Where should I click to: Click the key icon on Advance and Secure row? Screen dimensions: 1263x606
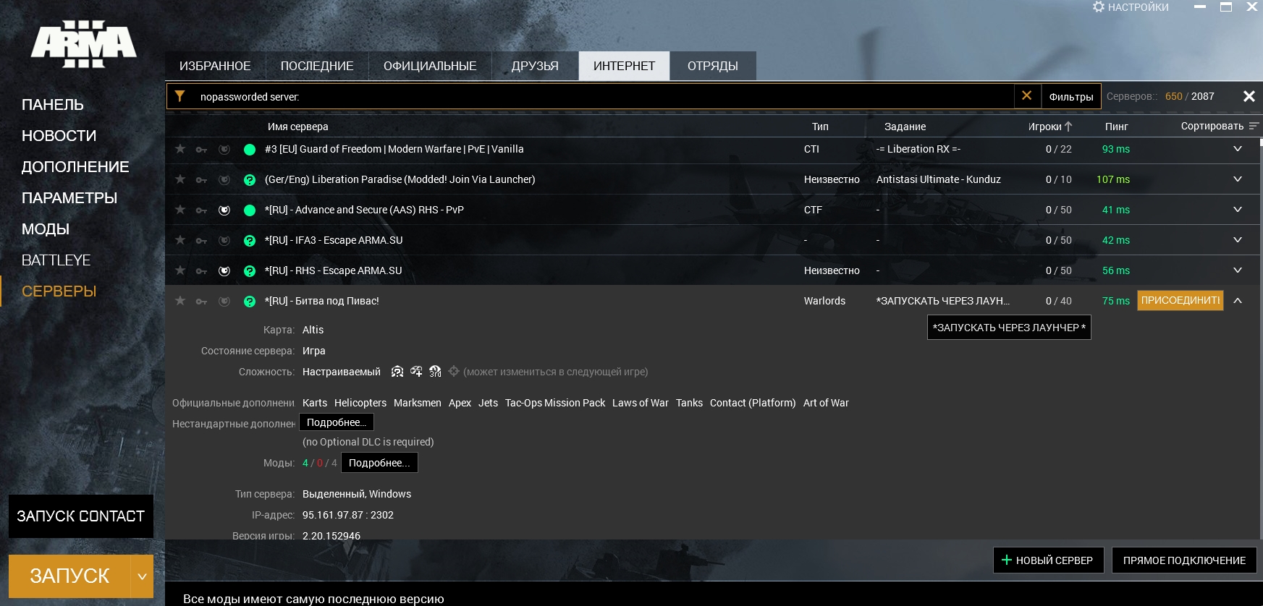click(x=201, y=210)
